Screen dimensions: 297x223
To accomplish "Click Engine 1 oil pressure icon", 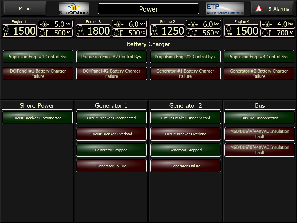I will tap(44, 24).
